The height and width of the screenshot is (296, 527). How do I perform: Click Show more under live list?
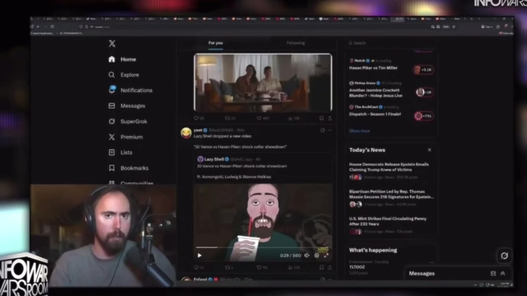pos(359,131)
